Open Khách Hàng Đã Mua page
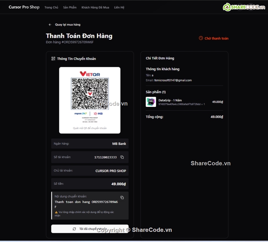Screen dimensions: 268x242 [x=95, y=7]
